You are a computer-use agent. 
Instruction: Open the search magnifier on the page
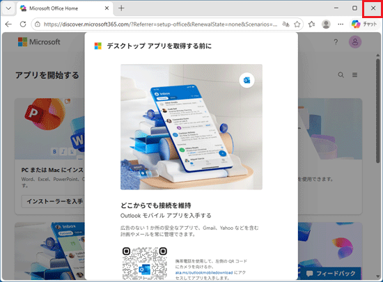[341, 75]
